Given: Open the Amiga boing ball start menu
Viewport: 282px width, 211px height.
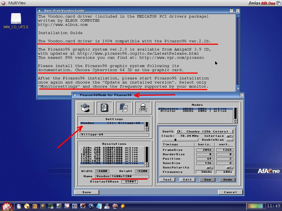Looking at the screenshot, I should [x=7, y=206].
